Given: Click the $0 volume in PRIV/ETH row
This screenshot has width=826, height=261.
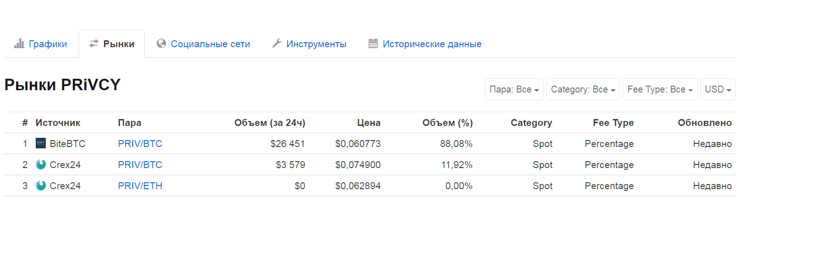Looking at the screenshot, I should point(300,186).
